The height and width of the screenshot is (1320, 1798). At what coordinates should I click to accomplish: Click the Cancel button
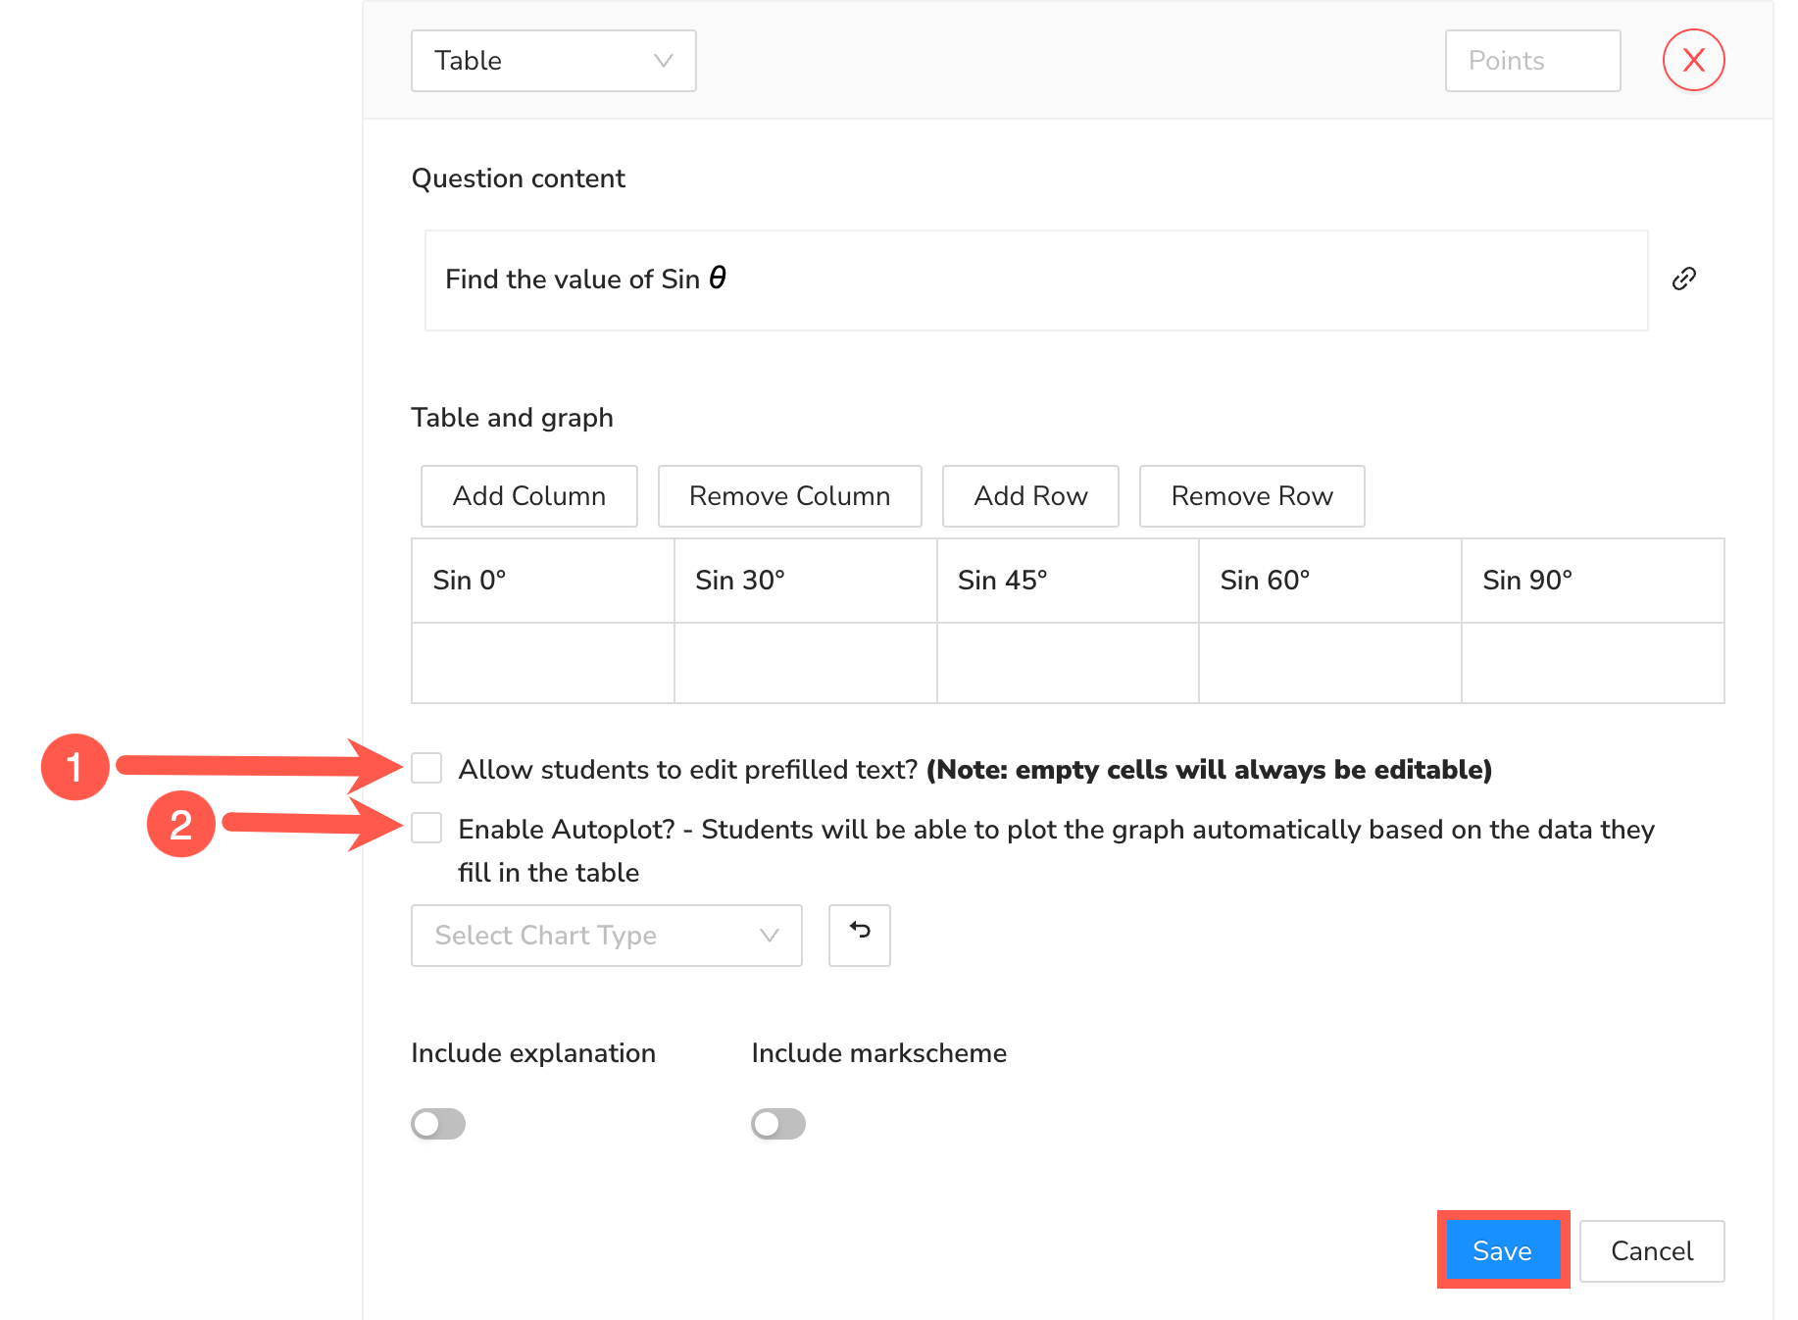1651,1250
